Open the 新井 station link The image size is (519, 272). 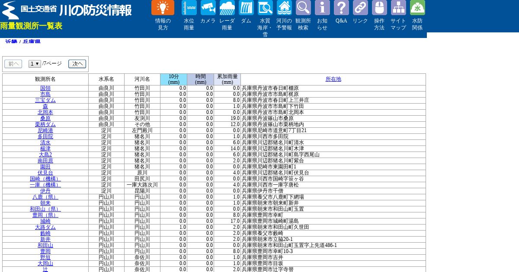[x=45, y=239]
